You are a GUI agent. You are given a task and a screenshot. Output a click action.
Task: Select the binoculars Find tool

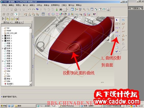coord(61,9)
